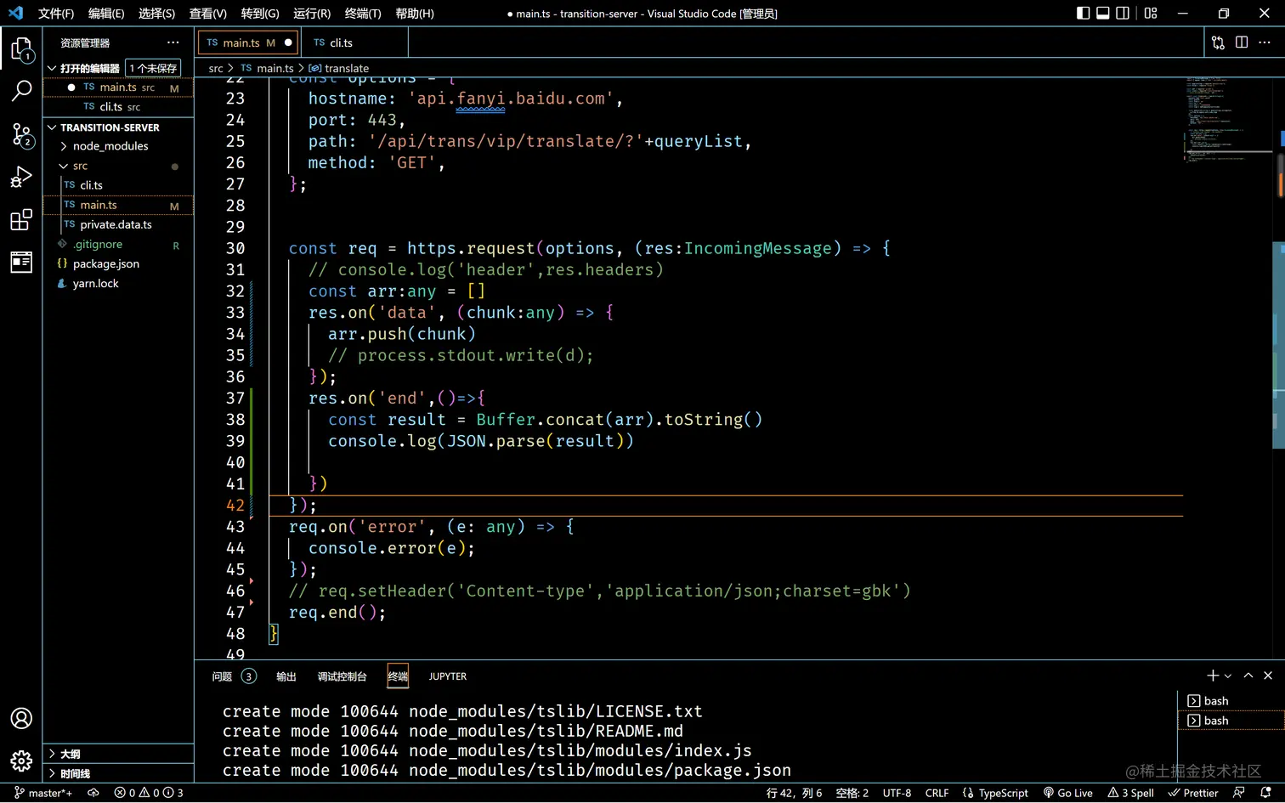This screenshot has height=803, width=1285.
Task: Click the master branch status item
Action: pyautogui.click(x=43, y=793)
